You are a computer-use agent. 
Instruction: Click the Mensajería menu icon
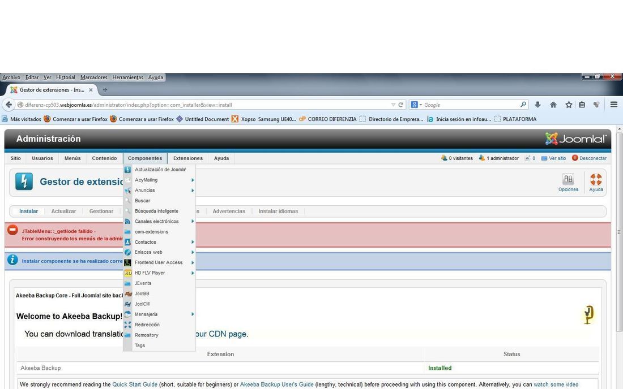coord(127,314)
